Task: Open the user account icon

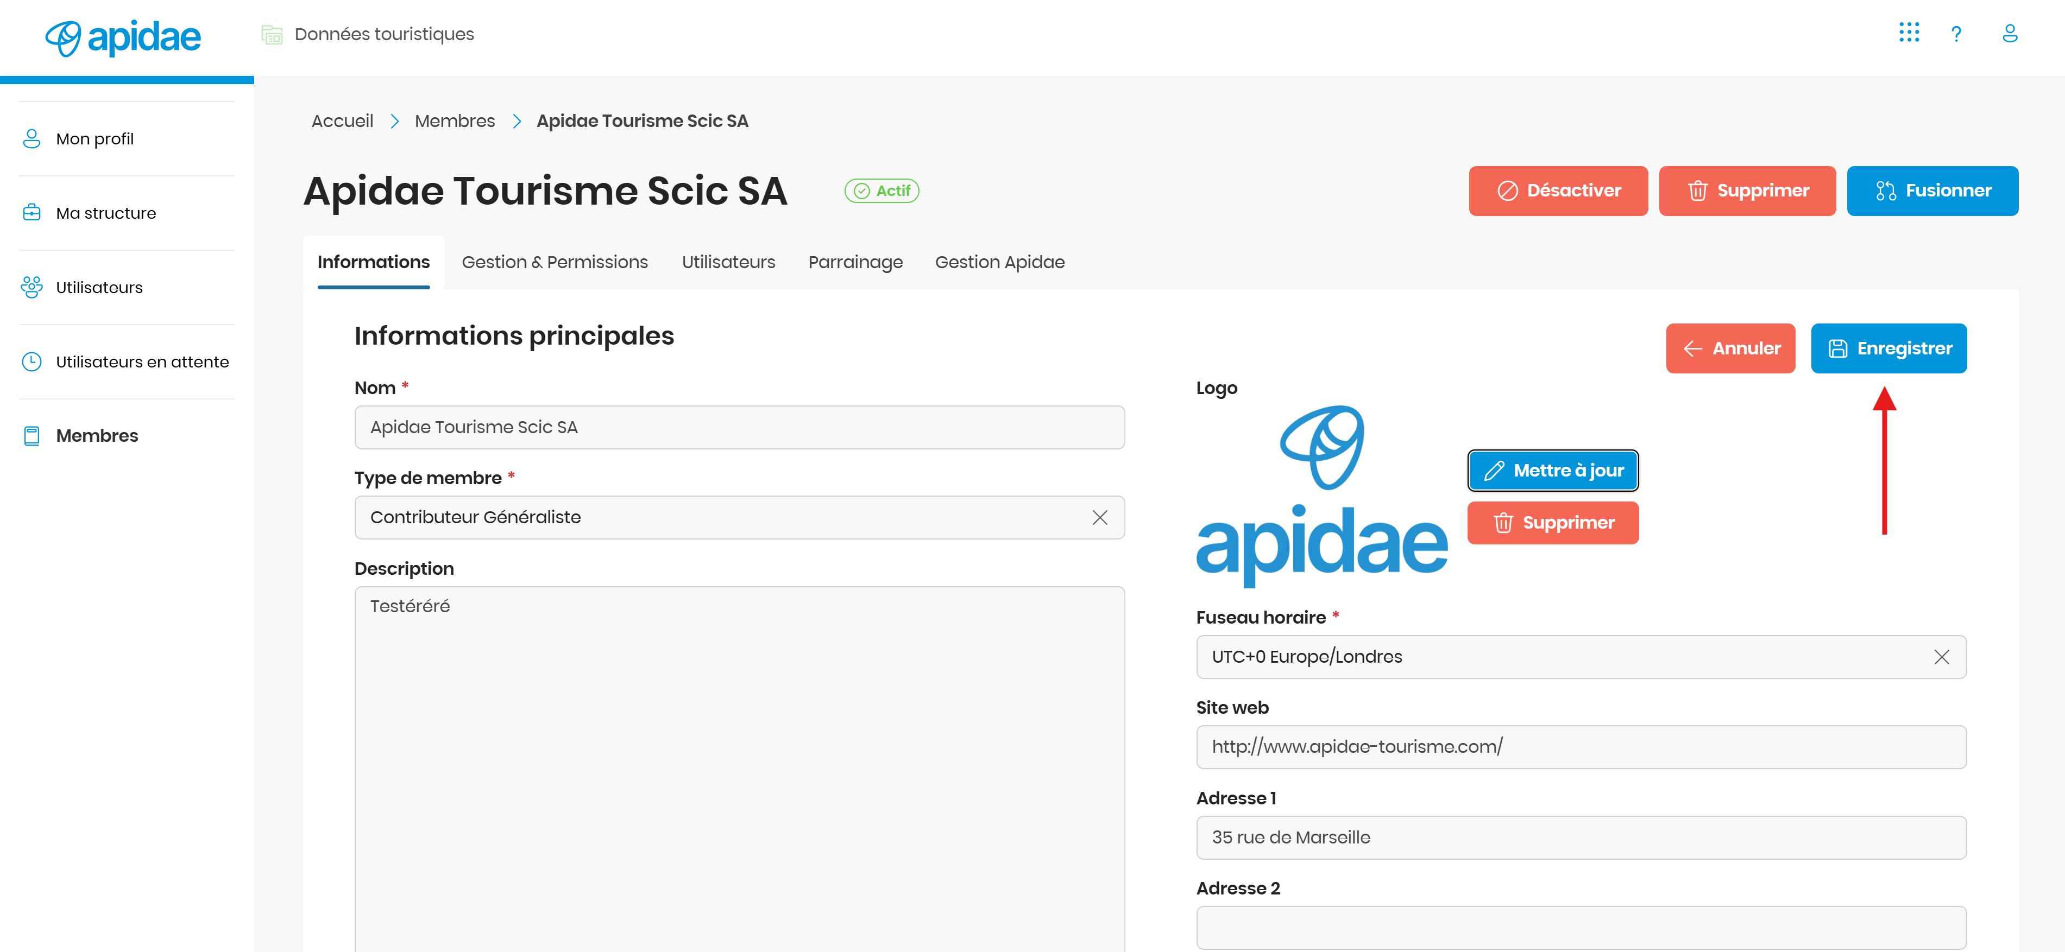Action: [2010, 34]
